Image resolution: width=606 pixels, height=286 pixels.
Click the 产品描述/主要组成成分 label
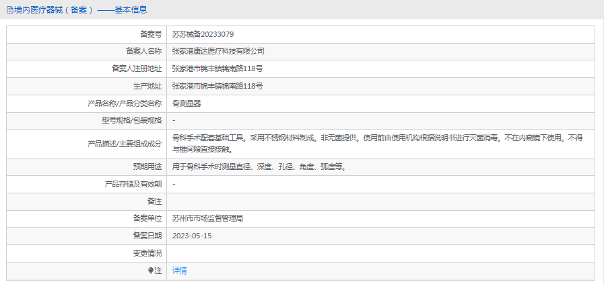[125, 144]
